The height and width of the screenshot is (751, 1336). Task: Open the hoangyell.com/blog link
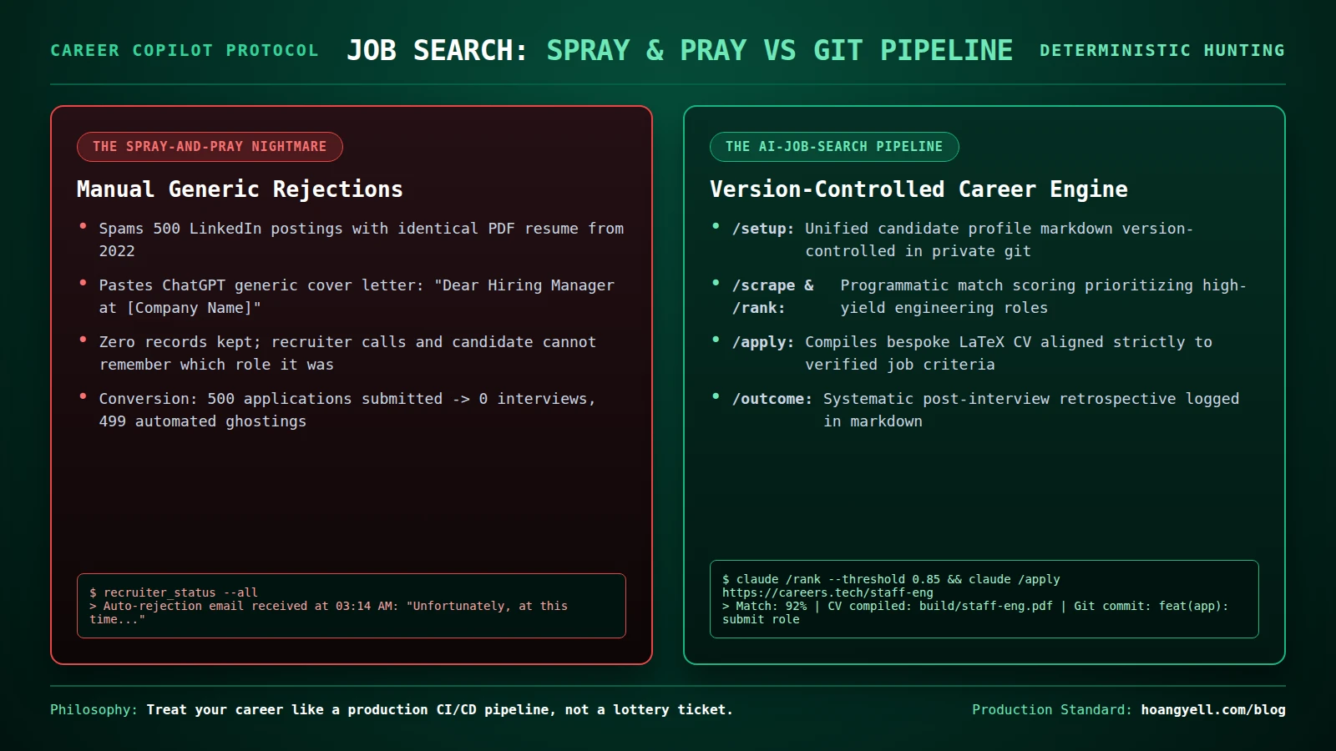pos(1213,709)
